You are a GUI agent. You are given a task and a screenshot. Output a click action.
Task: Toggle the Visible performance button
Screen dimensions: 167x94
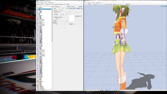point(78,8)
